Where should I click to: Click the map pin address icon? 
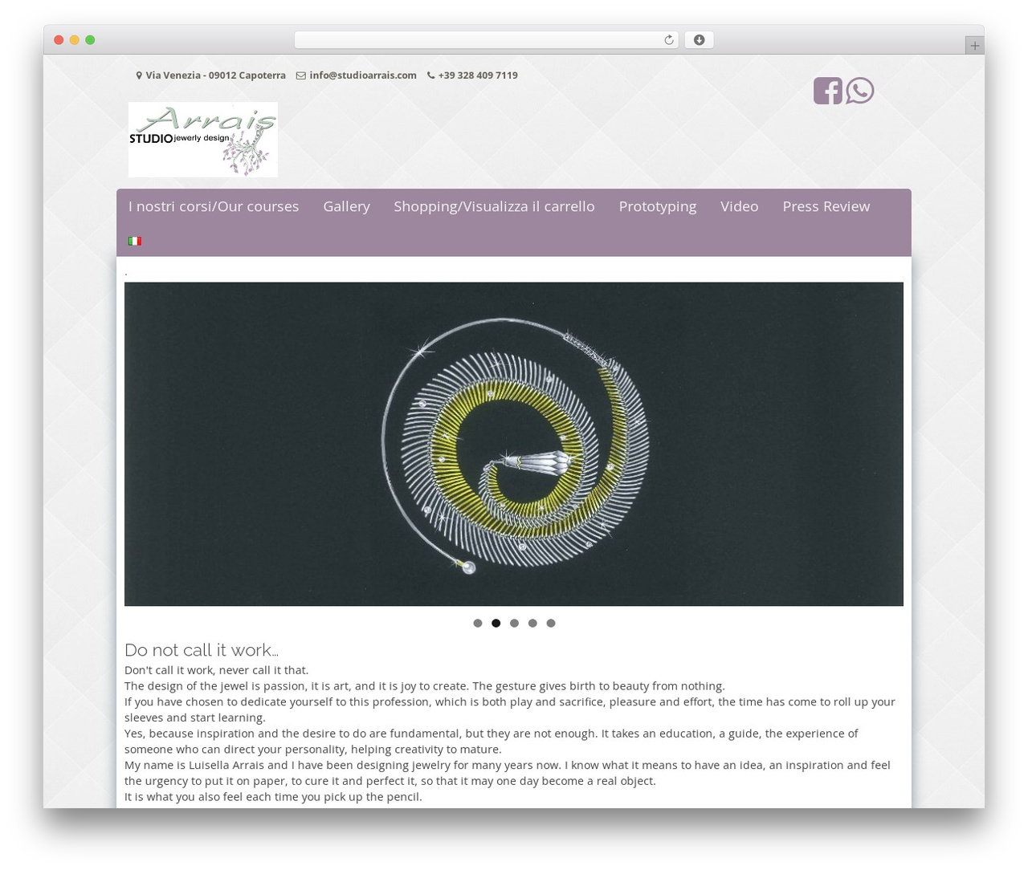click(x=139, y=75)
